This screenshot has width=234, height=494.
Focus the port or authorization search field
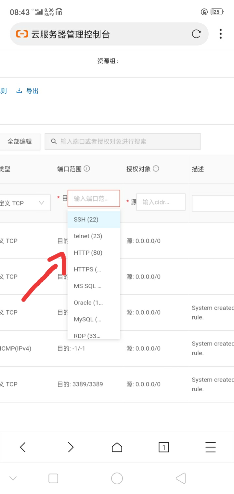[123, 141]
